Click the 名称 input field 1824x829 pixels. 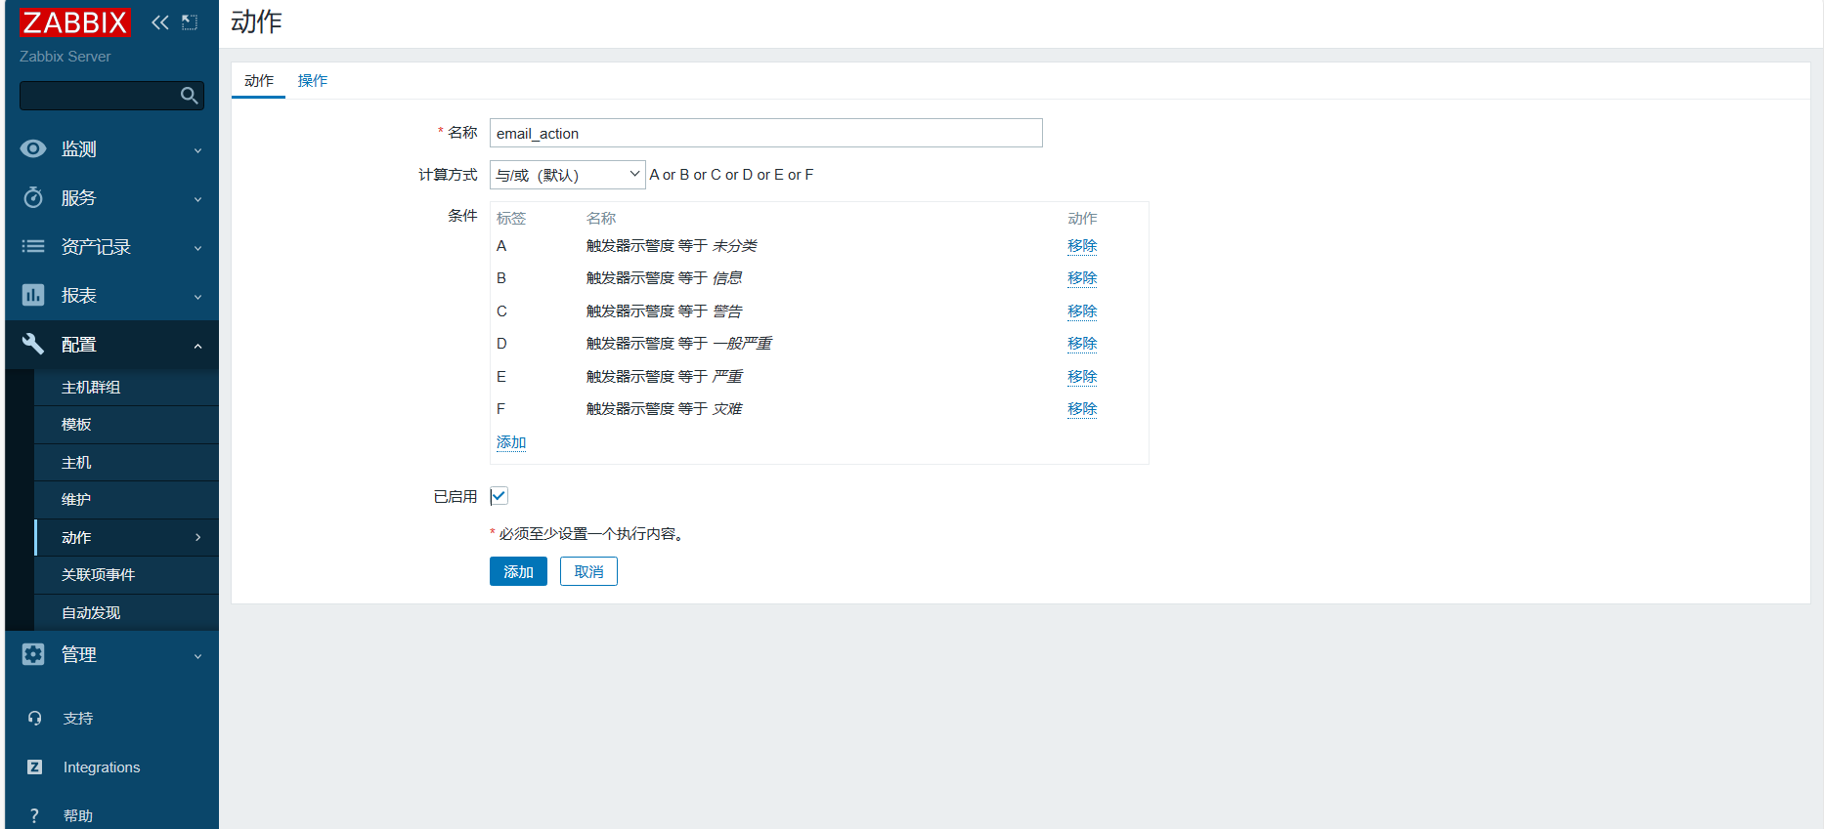(766, 133)
